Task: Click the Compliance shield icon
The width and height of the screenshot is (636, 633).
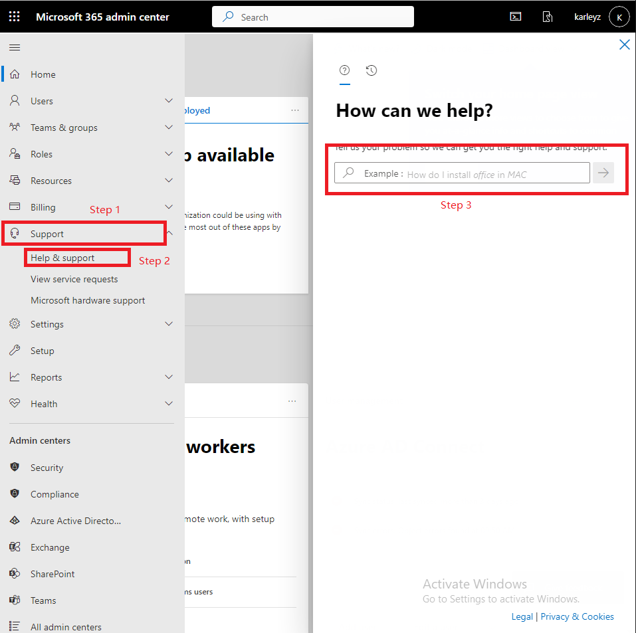Action: point(15,494)
